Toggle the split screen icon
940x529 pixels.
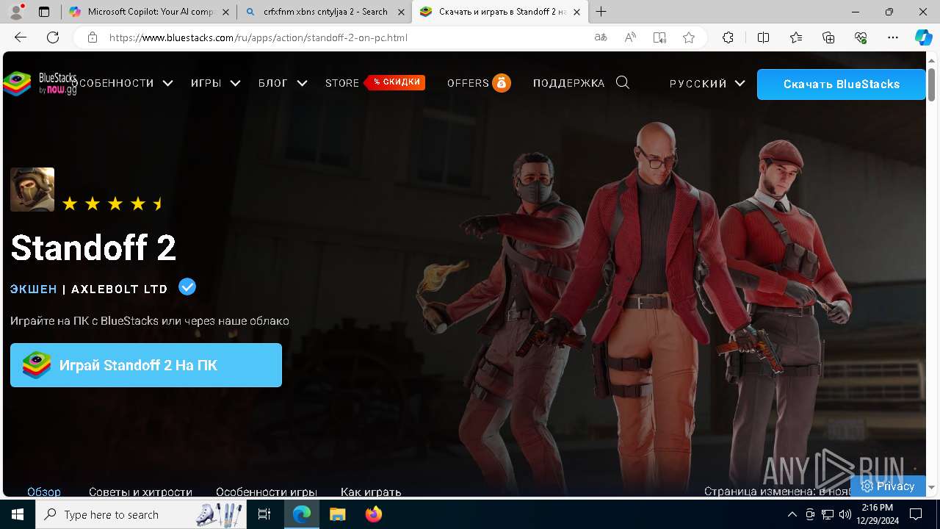pyautogui.click(x=763, y=37)
